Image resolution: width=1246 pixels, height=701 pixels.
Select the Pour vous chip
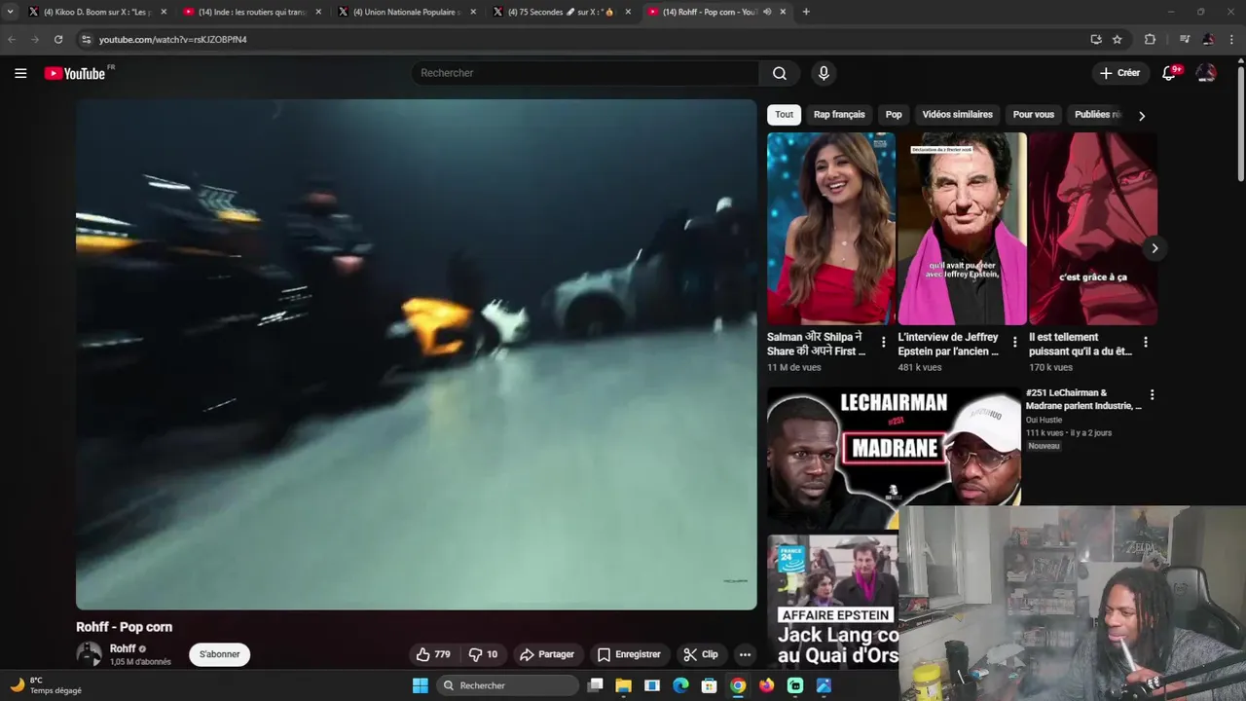(1034, 115)
